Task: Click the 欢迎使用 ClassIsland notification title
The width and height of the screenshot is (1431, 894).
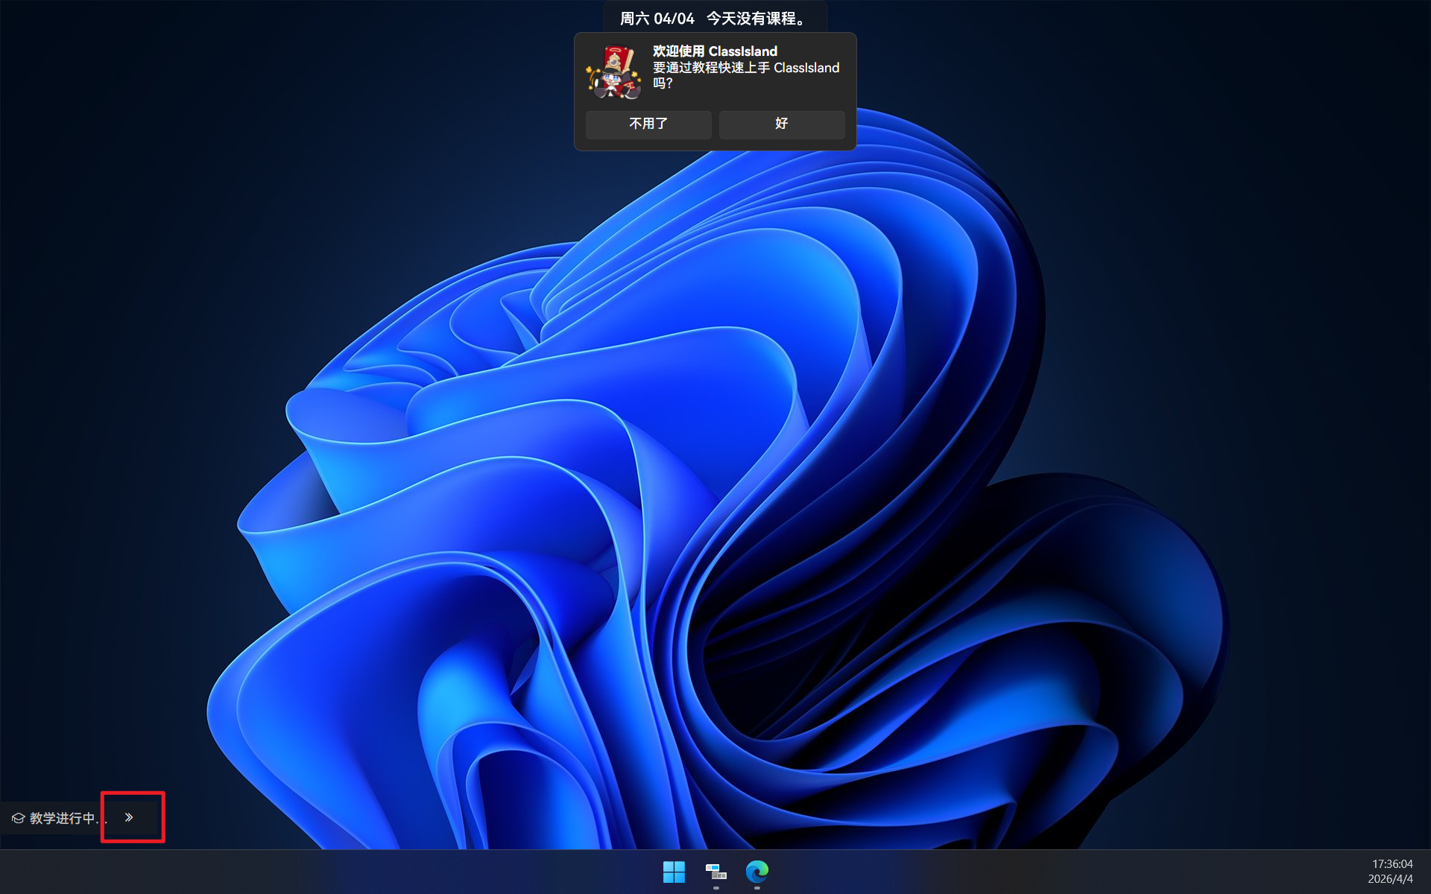Action: pyautogui.click(x=714, y=51)
